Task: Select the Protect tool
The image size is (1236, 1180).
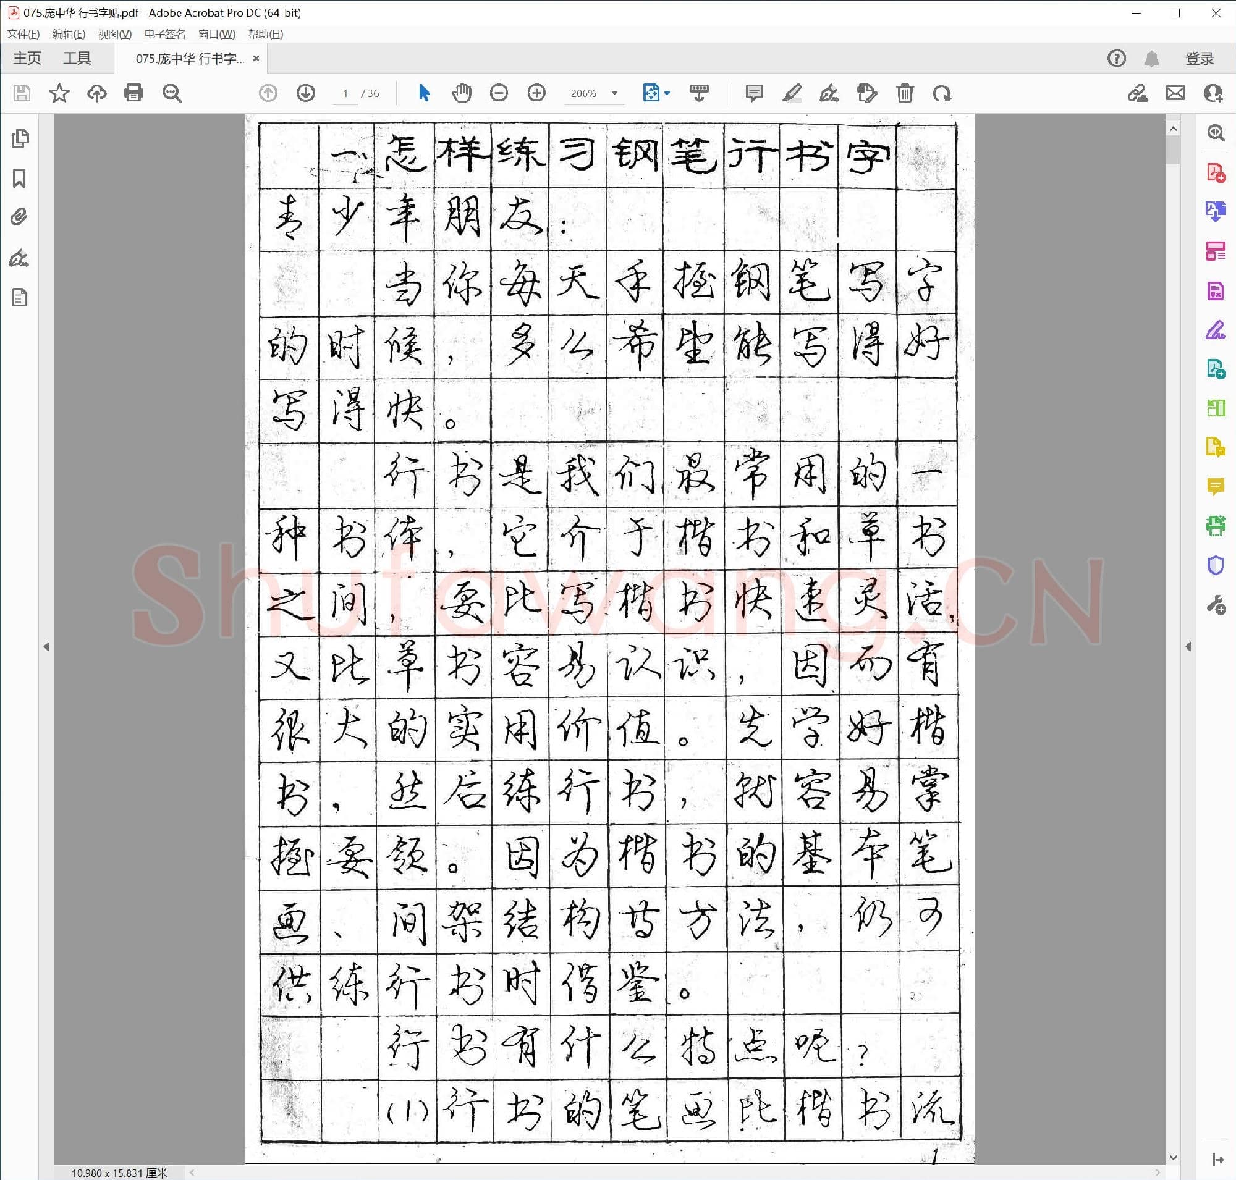Action: [1216, 565]
